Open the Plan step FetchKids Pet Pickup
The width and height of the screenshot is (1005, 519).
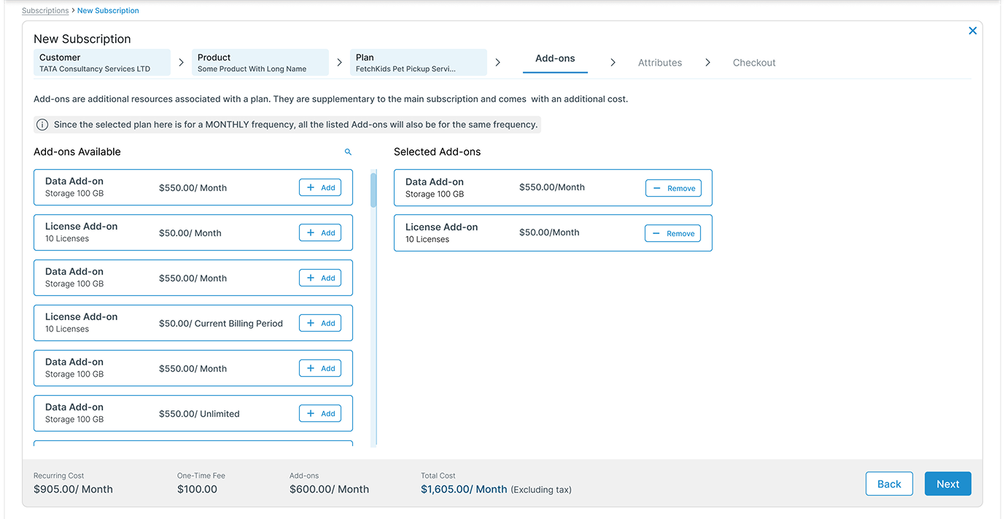pyautogui.click(x=419, y=63)
